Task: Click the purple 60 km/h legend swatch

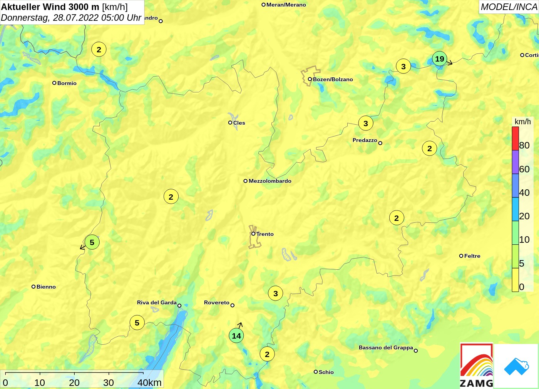Action: [515, 162]
